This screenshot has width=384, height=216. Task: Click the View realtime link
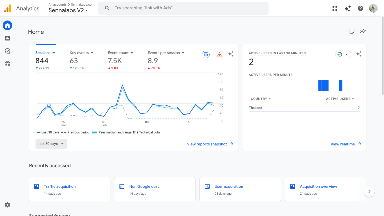click(346, 144)
